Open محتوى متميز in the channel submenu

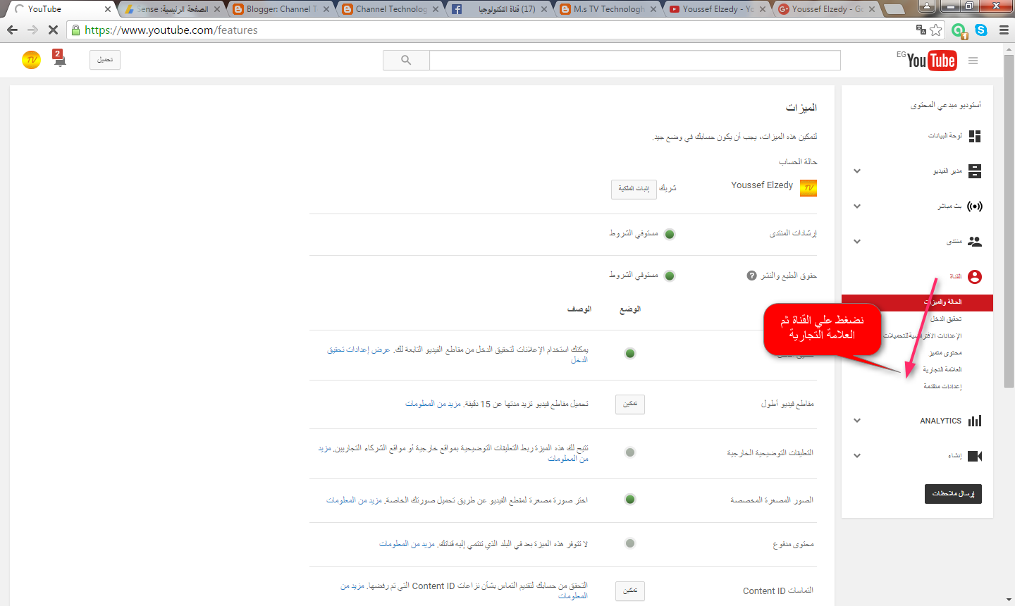pos(945,353)
